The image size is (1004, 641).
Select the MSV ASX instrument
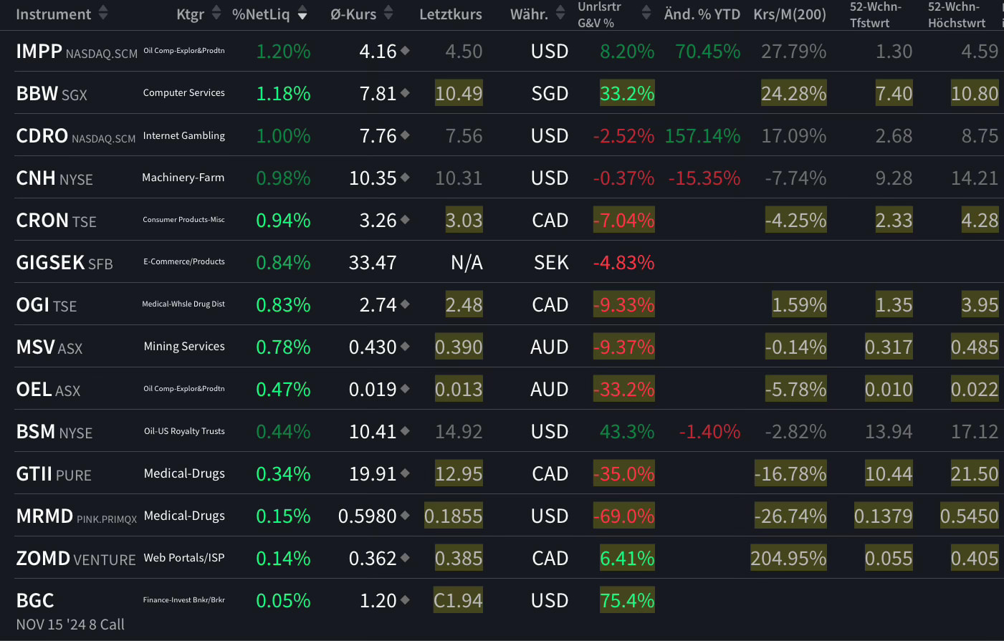coord(49,347)
